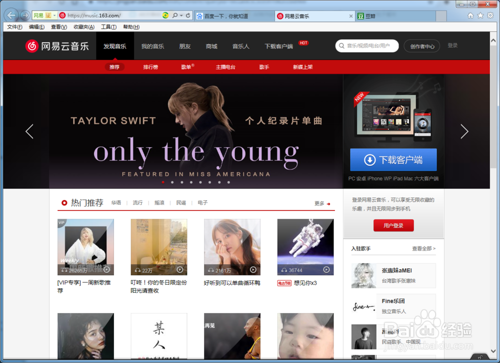Click the address bar search magnifier icon

[x=174, y=15]
